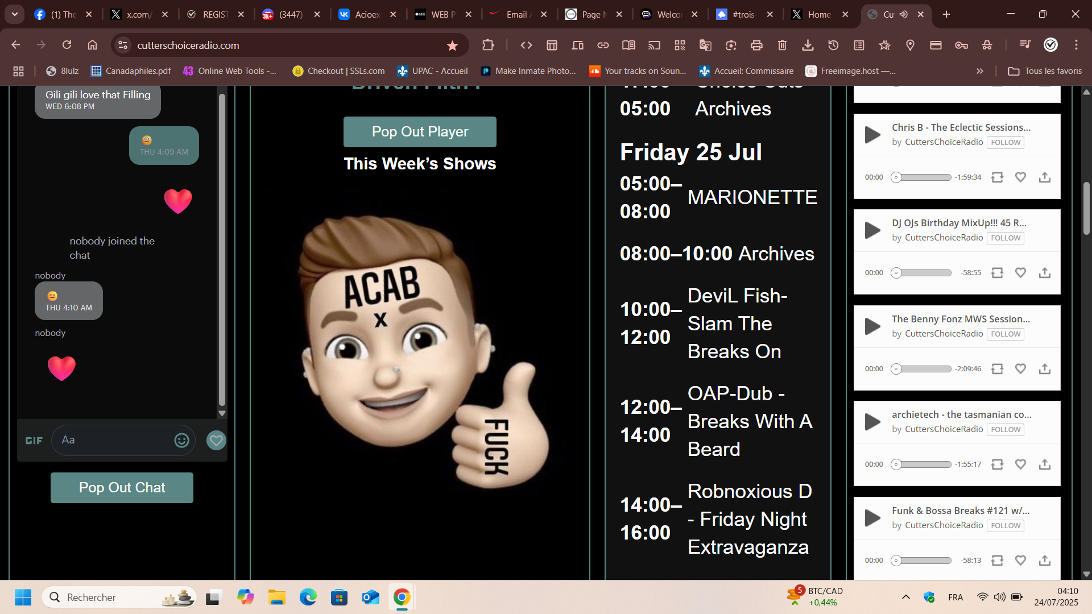The width and height of the screenshot is (1092, 614).
Task: Send a heart reaction in chat
Action: pyautogui.click(x=216, y=441)
